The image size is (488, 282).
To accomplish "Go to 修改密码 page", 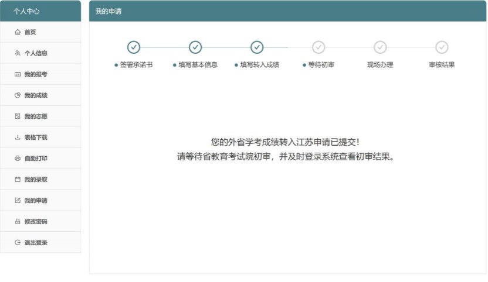I will click(36, 222).
